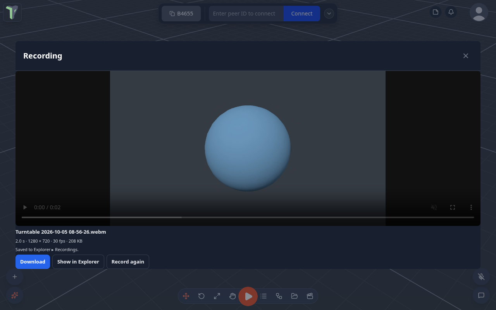
Task: Click the 0:00 / 0:02 time display
Action: point(47,207)
